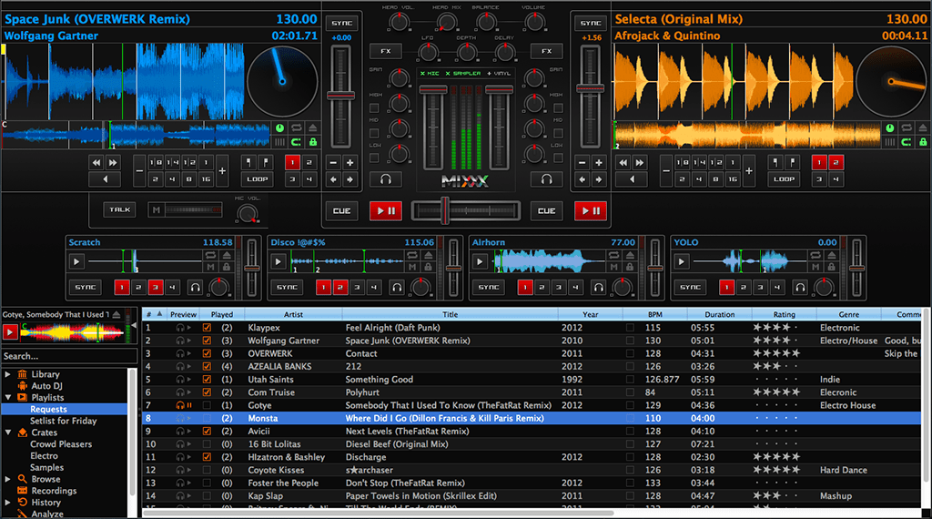Screen dimensions: 932x519
Task: Click the # column sort arrow
Action: (158, 314)
